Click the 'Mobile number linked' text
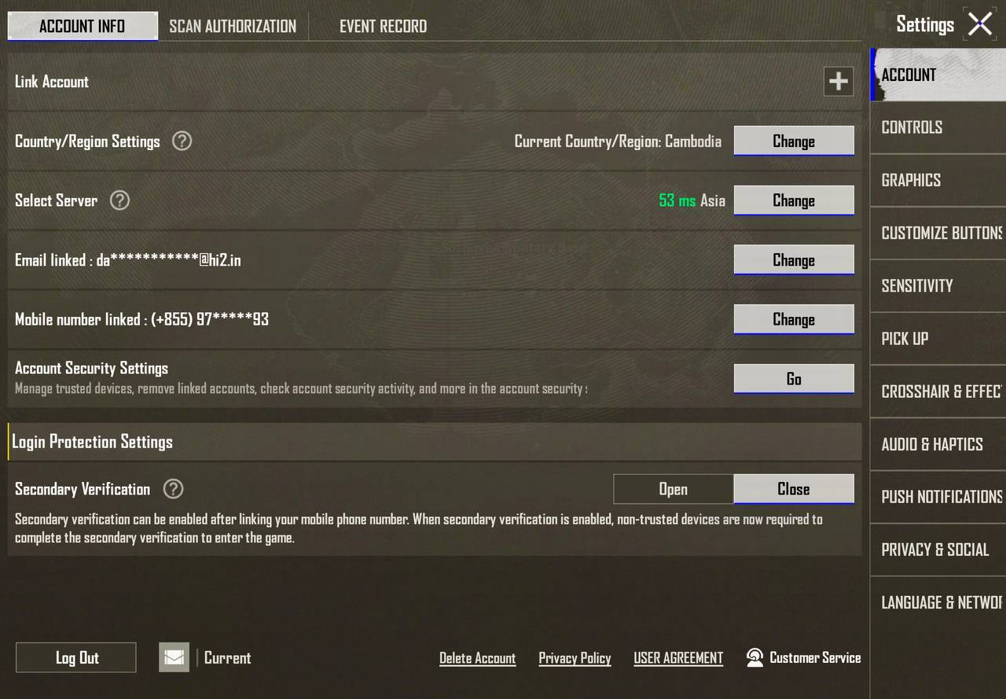The width and height of the screenshot is (1006, 699). pyautogui.click(x=141, y=319)
